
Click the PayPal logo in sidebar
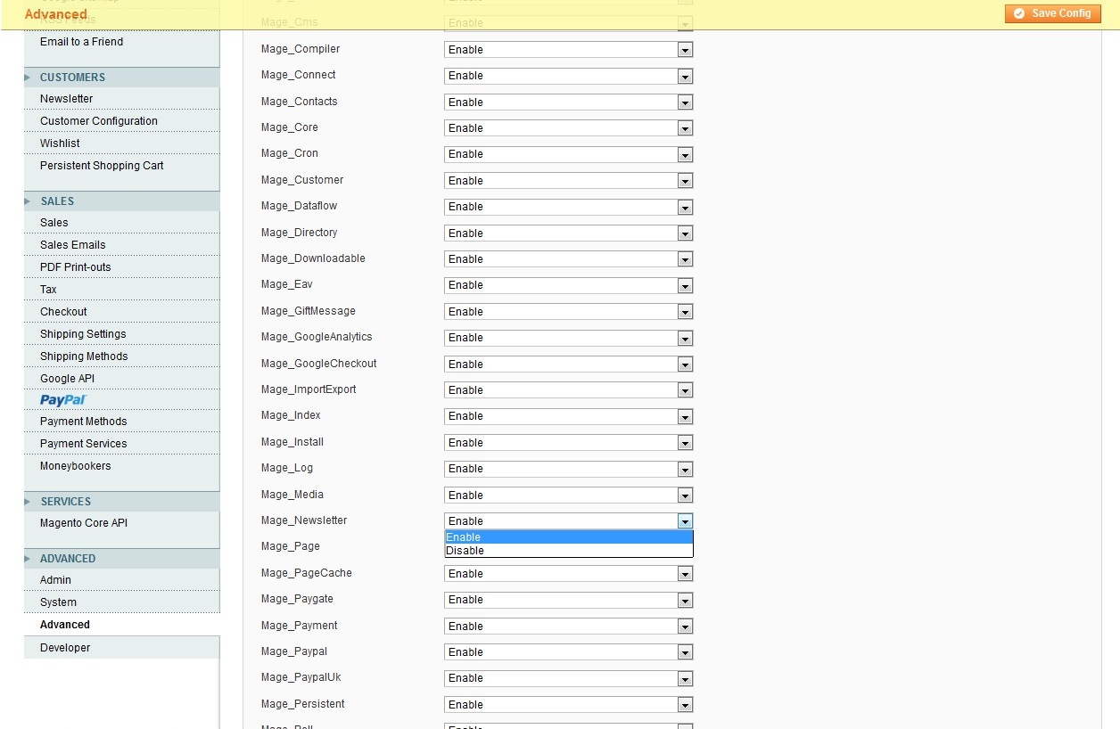(62, 400)
